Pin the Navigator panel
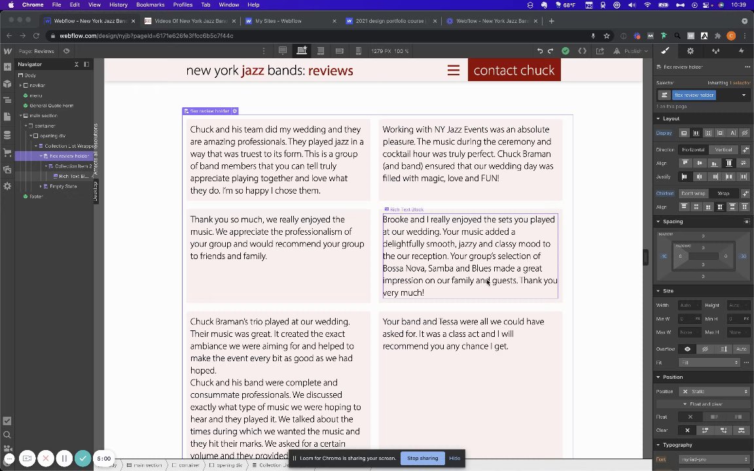 (x=86, y=64)
